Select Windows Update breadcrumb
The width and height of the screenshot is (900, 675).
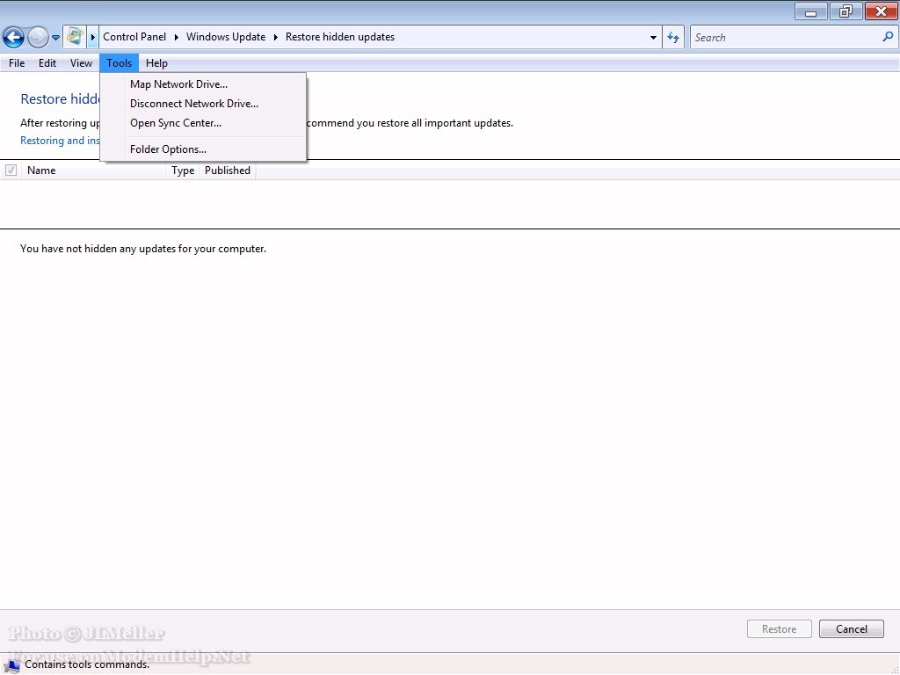click(x=226, y=37)
